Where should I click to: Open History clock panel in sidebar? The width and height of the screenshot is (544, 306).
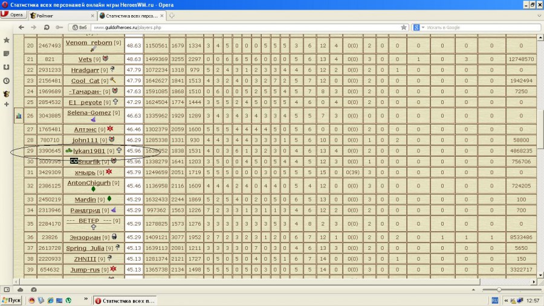point(6,81)
